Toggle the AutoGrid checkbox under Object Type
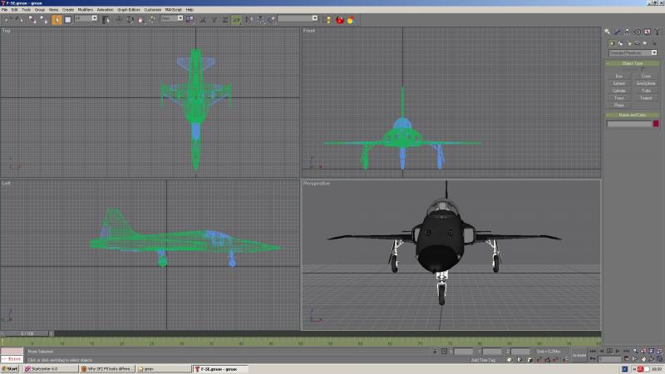 tap(643, 70)
